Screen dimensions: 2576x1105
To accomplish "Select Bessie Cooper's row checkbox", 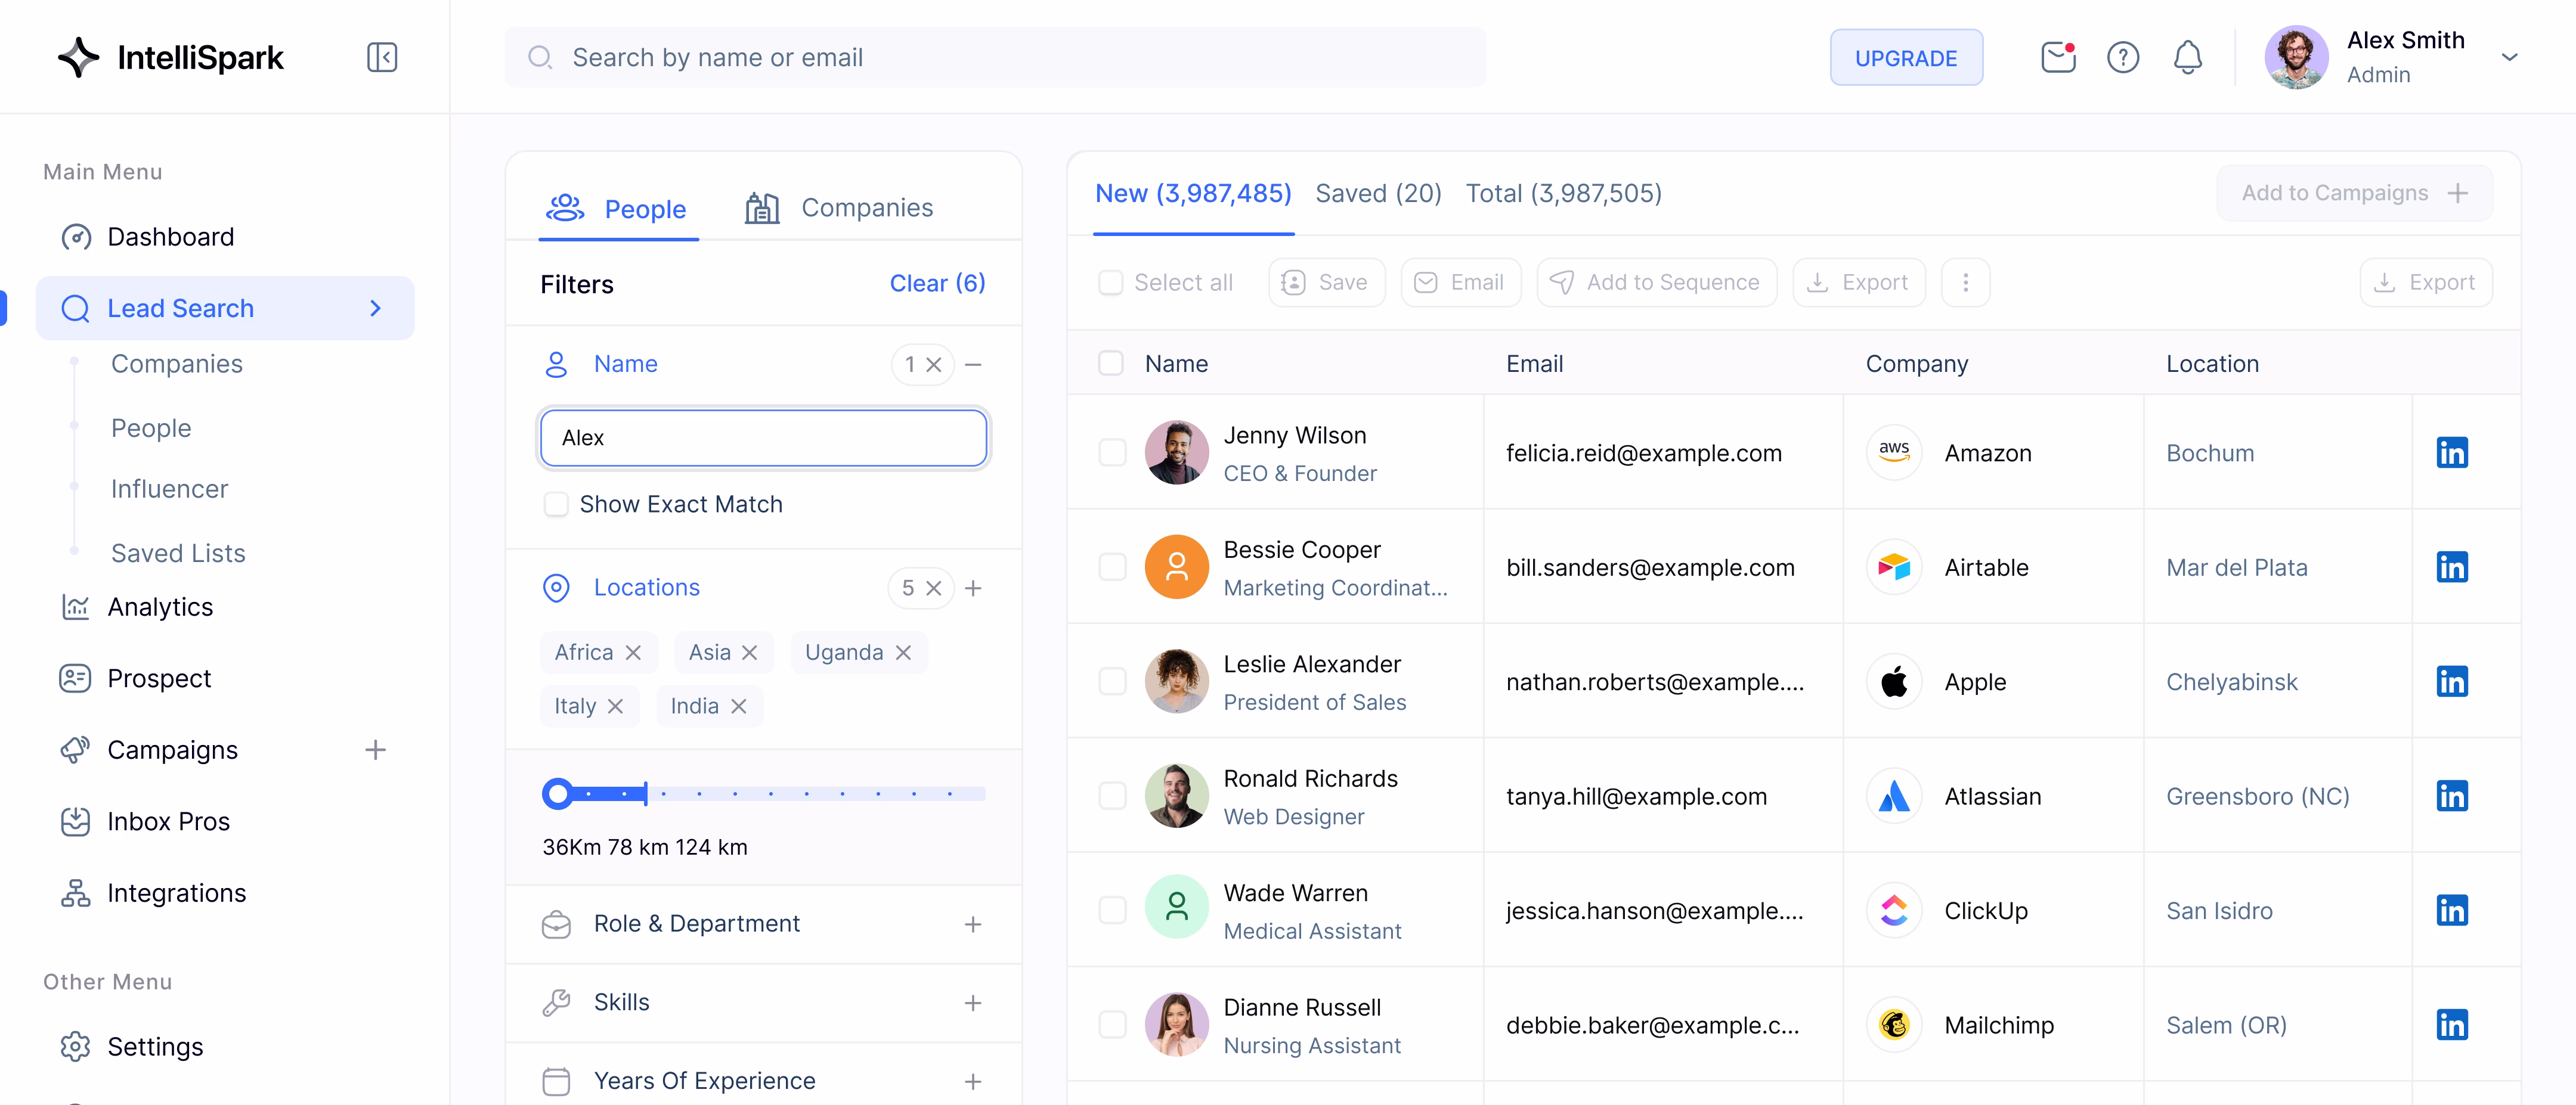I will [1112, 567].
